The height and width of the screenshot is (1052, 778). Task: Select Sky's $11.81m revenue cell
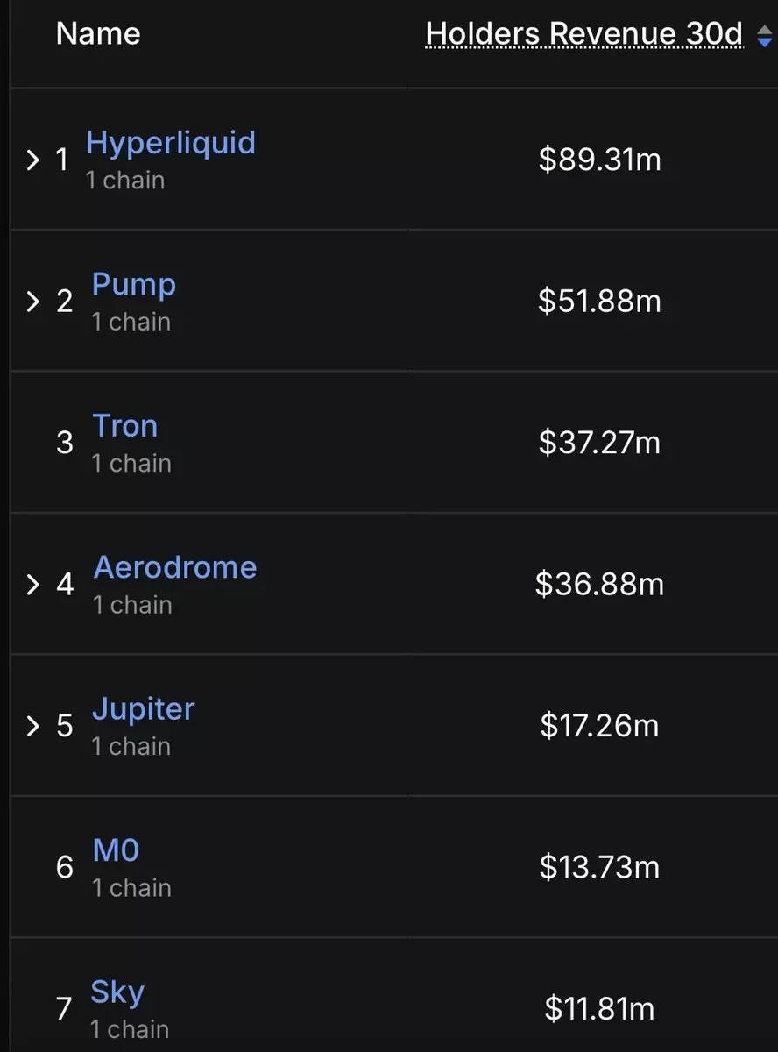tap(600, 1009)
